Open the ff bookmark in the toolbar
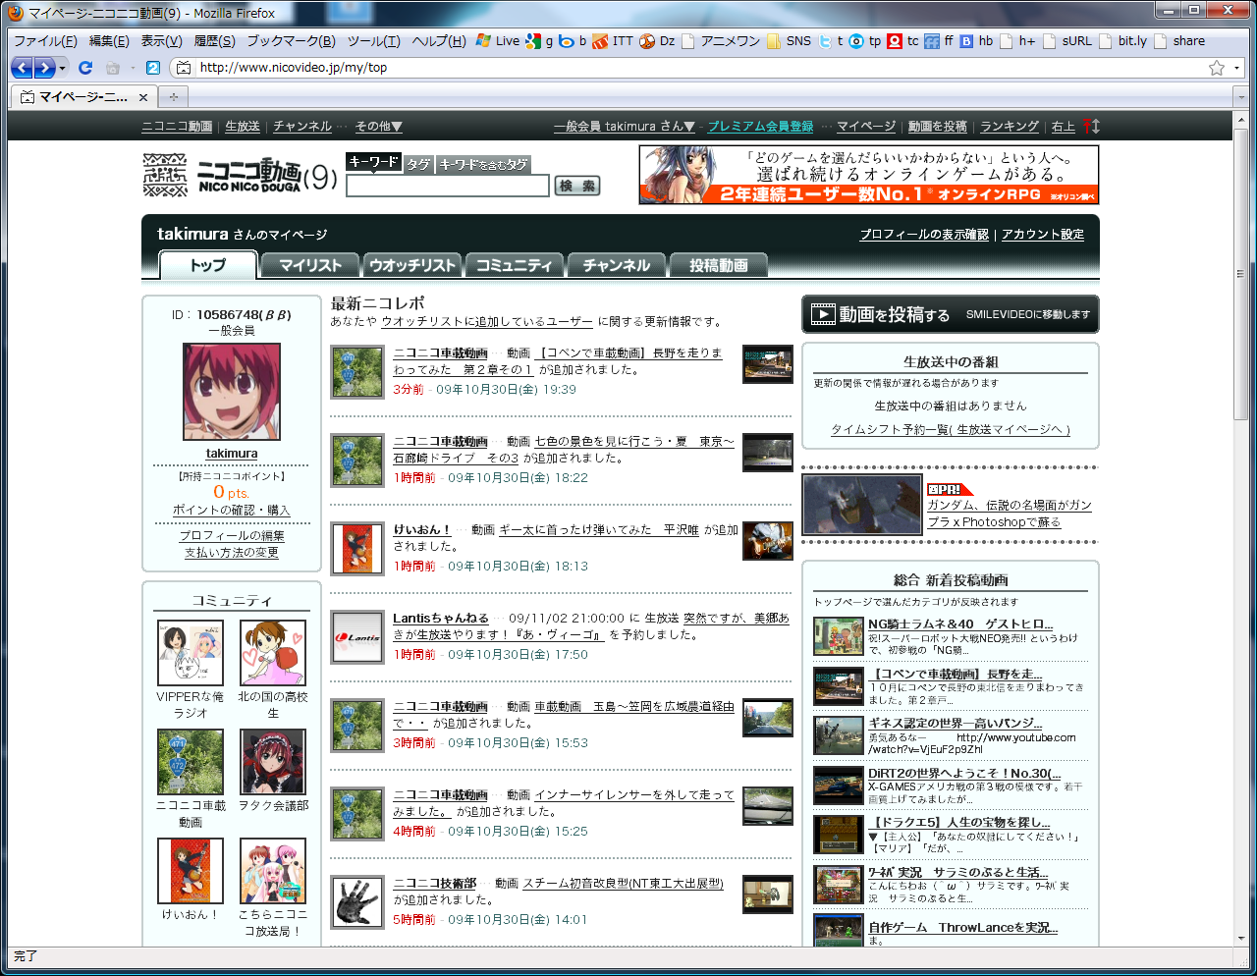This screenshot has height=976, width=1257. [x=939, y=41]
